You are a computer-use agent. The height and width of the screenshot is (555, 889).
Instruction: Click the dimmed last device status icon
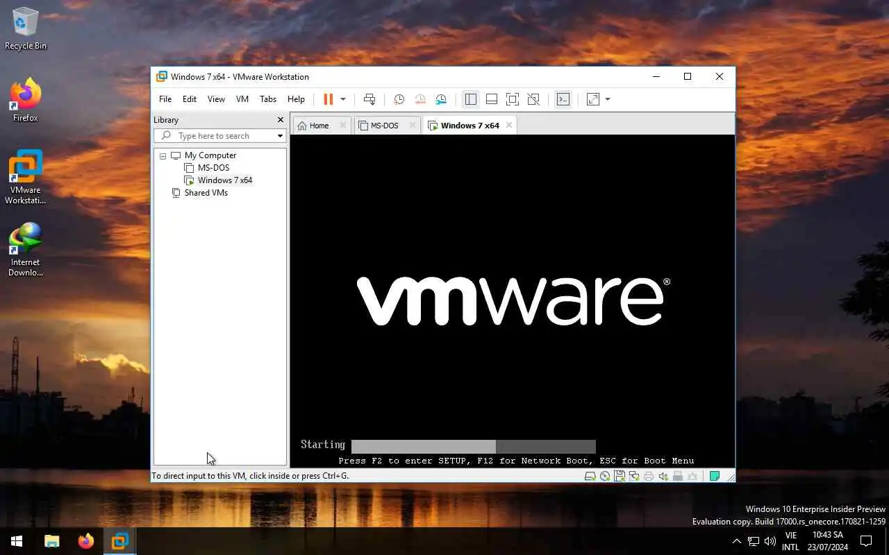pos(692,476)
